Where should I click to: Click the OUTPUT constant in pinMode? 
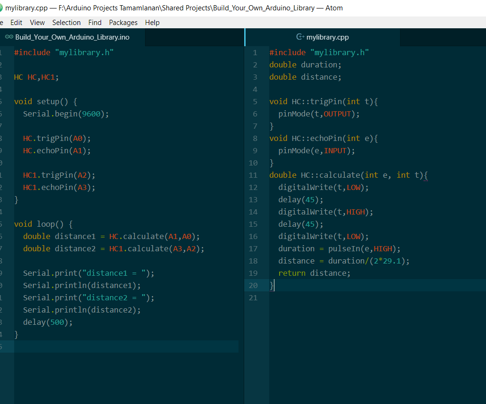[x=339, y=114]
